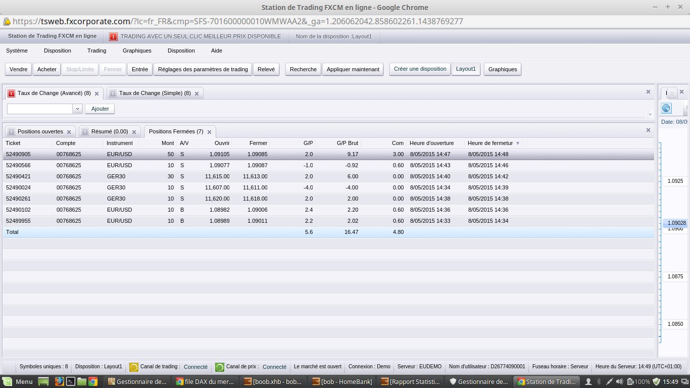
Task: Click the red one-click trading icon
Action: click(x=113, y=36)
